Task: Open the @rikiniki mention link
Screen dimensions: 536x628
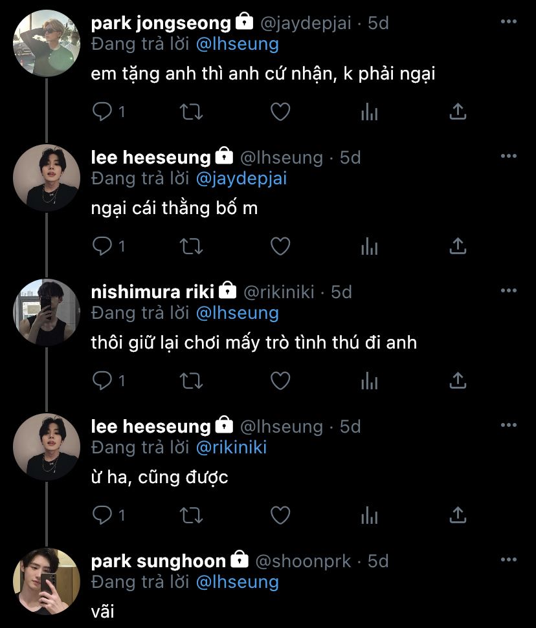Action: coord(231,448)
